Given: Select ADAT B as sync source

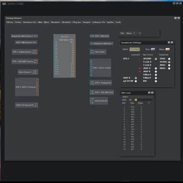Looking at the screenshot, I should tap(156, 71).
